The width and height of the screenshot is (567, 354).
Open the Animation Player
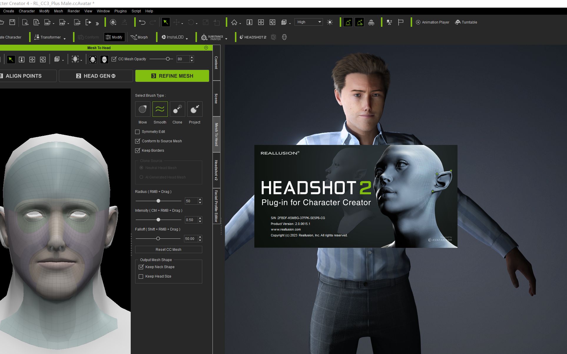(432, 22)
